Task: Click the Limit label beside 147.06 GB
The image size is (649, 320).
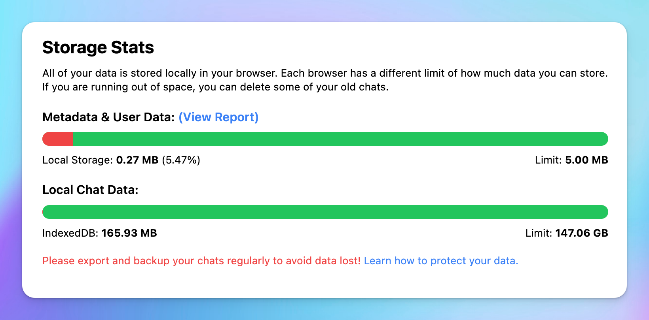Action: (539, 233)
